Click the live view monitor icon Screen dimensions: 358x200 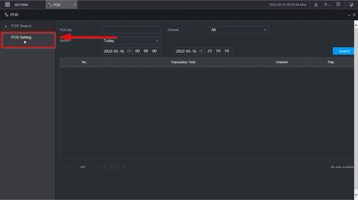click(351, 4)
